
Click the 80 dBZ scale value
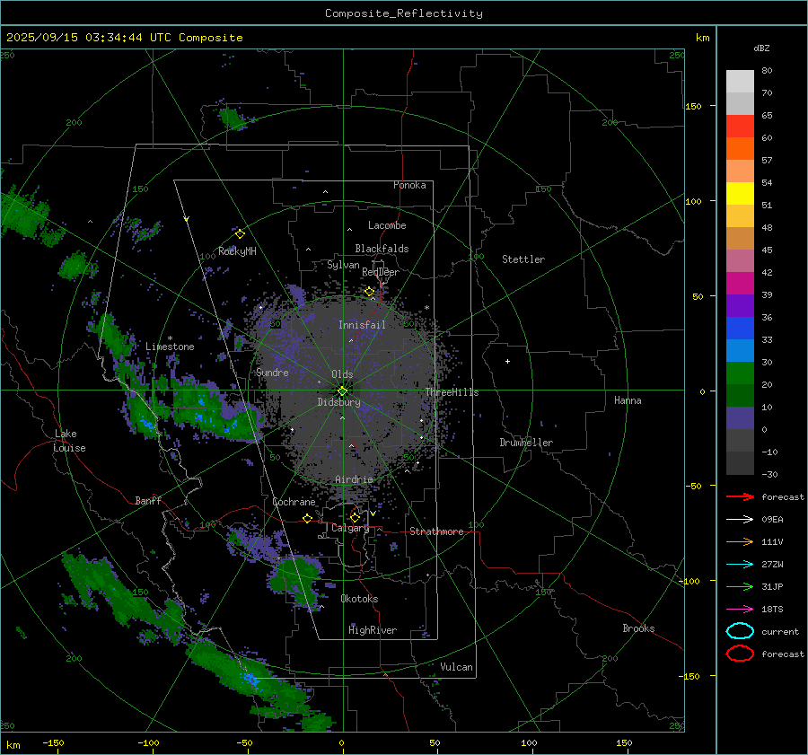click(x=767, y=71)
